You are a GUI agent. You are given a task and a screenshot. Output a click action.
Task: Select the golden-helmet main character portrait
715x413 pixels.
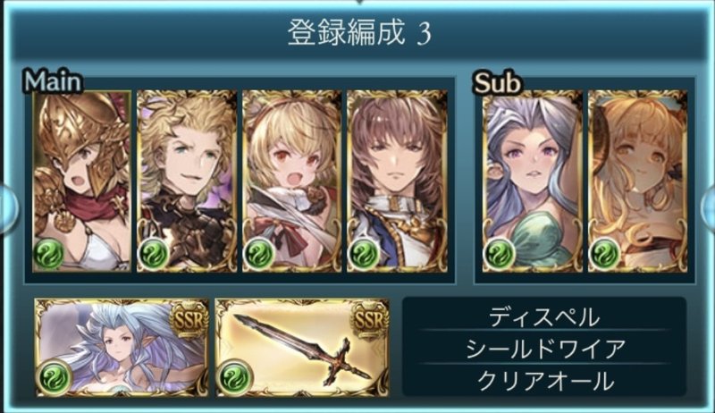tap(82, 181)
